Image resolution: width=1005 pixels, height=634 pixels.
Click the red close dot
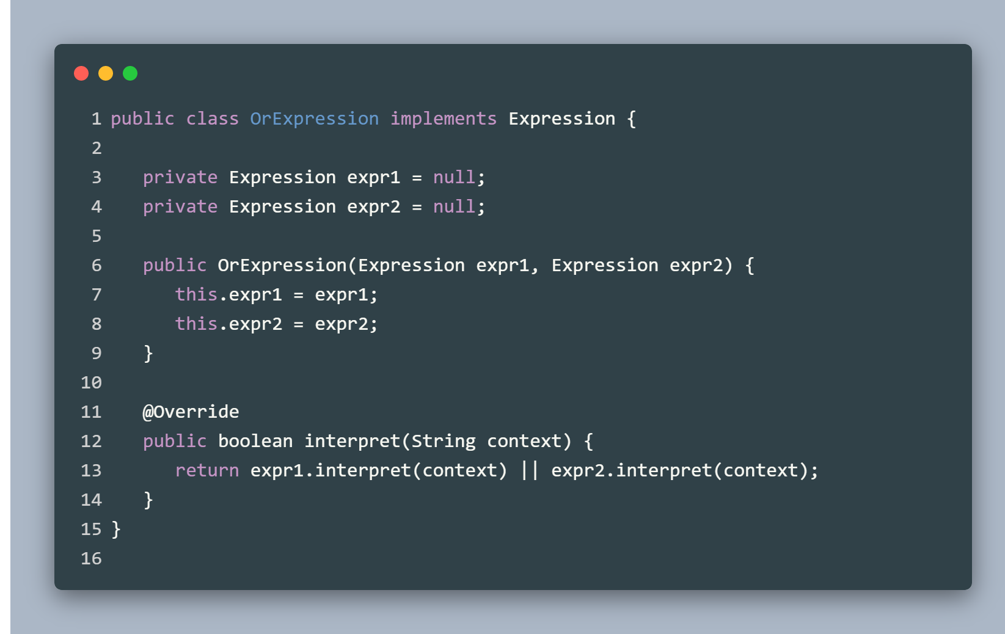tap(81, 73)
